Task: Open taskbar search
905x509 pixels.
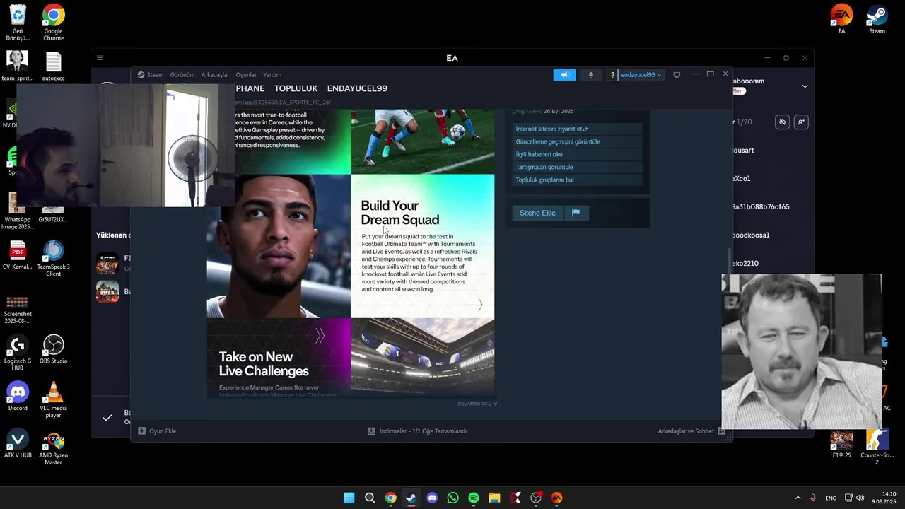Action: click(x=370, y=498)
